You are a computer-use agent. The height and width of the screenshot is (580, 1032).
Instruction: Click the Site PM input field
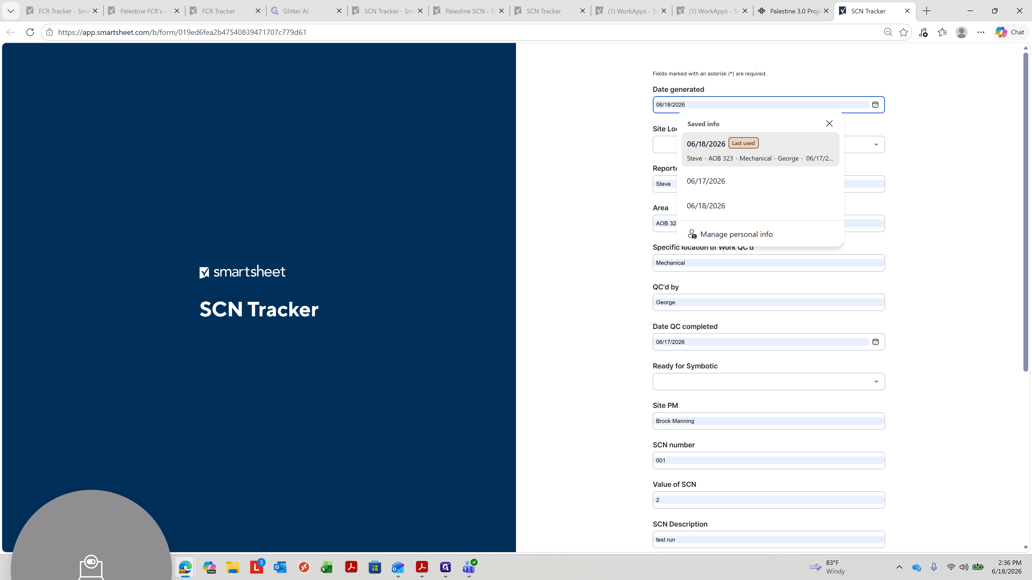[768, 421]
